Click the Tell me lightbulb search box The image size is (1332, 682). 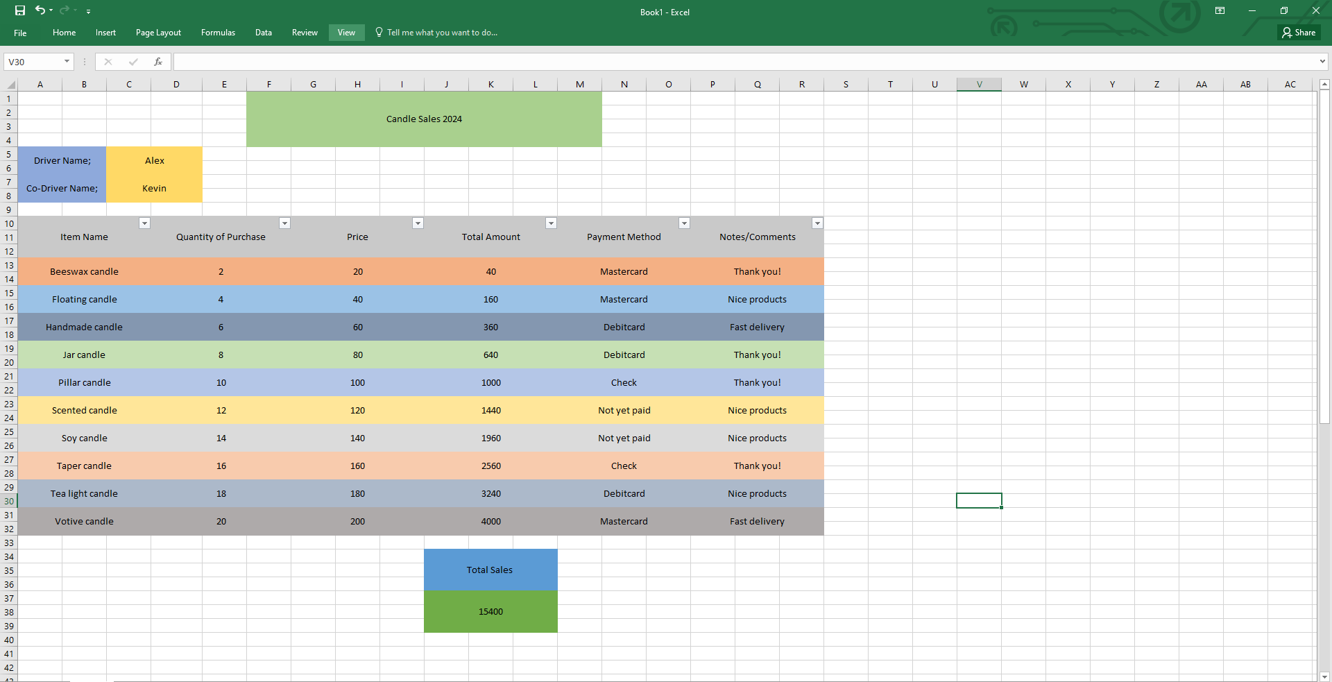pos(437,33)
